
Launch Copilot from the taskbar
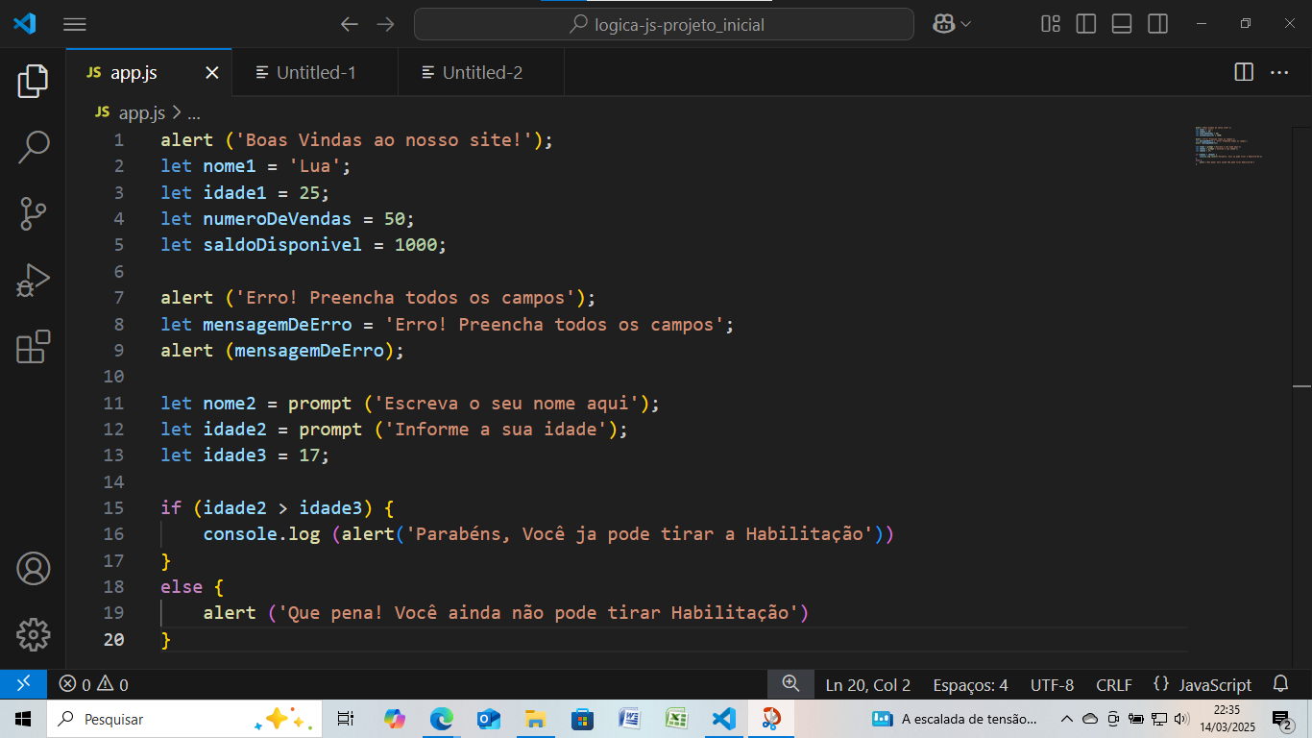(395, 719)
